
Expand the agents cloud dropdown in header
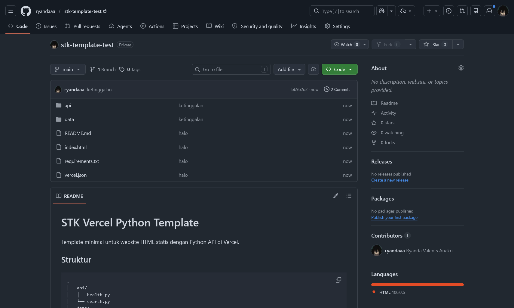[407, 11]
